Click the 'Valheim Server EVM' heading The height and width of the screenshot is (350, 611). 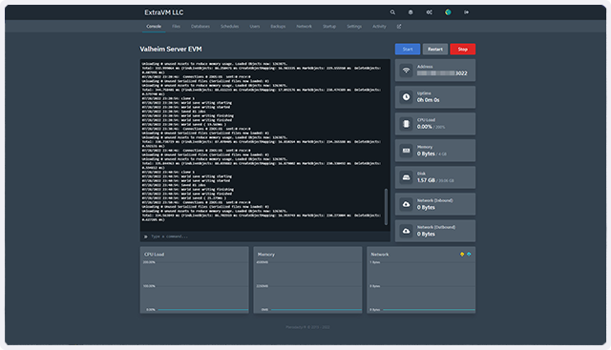[x=171, y=49]
